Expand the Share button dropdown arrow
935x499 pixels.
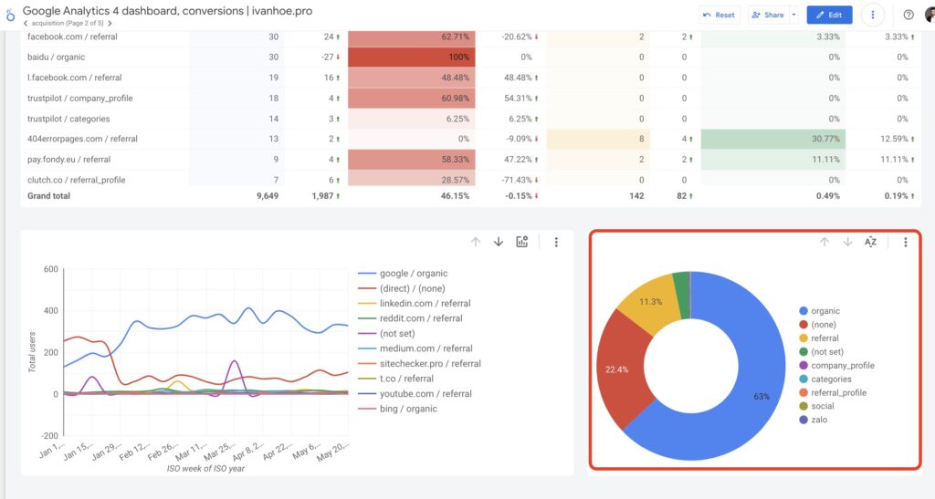(793, 15)
